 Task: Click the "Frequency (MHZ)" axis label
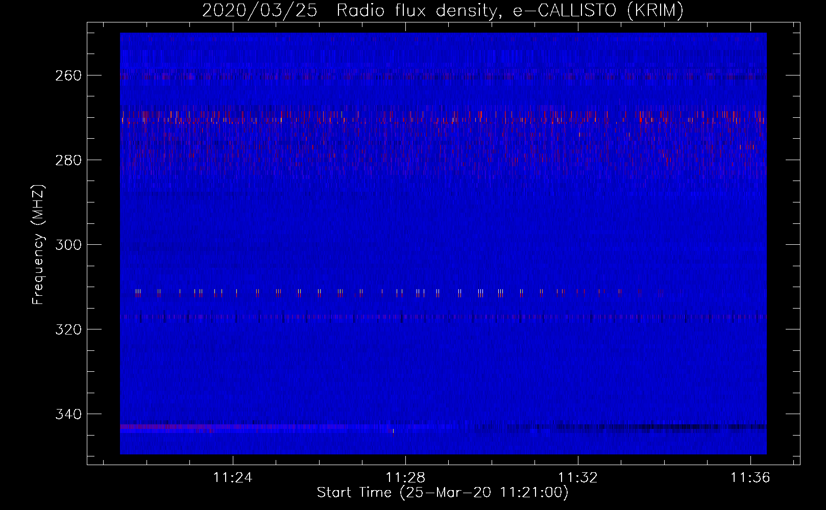(38, 244)
